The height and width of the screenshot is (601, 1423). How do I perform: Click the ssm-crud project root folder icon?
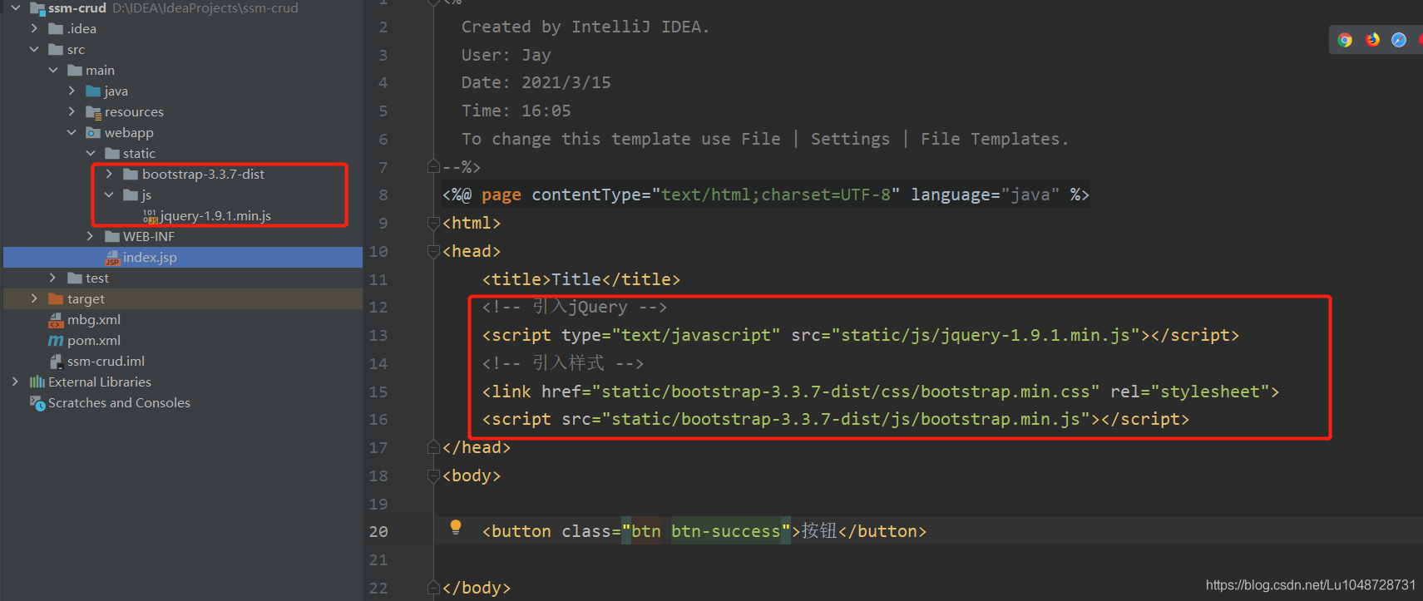[x=37, y=8]
